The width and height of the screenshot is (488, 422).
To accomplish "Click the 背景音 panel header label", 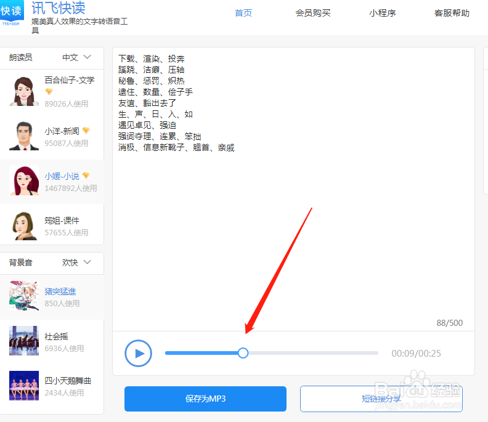I will point(20,262).
